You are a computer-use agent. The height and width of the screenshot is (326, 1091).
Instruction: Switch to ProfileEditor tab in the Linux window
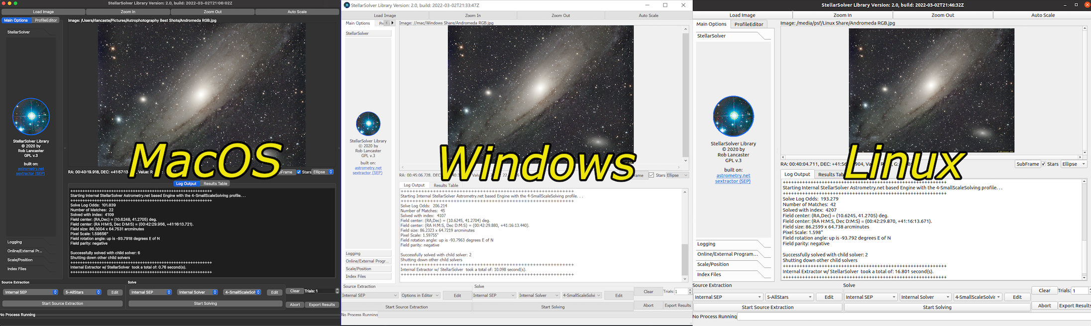749,24
